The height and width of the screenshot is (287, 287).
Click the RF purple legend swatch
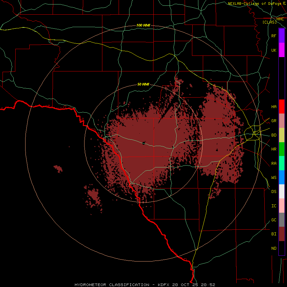tap(282, 36)
